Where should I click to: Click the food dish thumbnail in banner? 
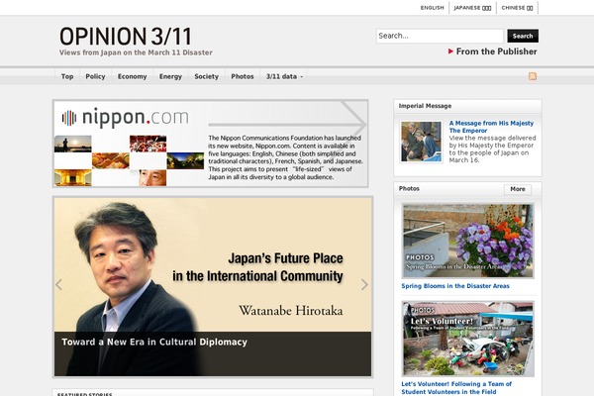click(111, 160)
